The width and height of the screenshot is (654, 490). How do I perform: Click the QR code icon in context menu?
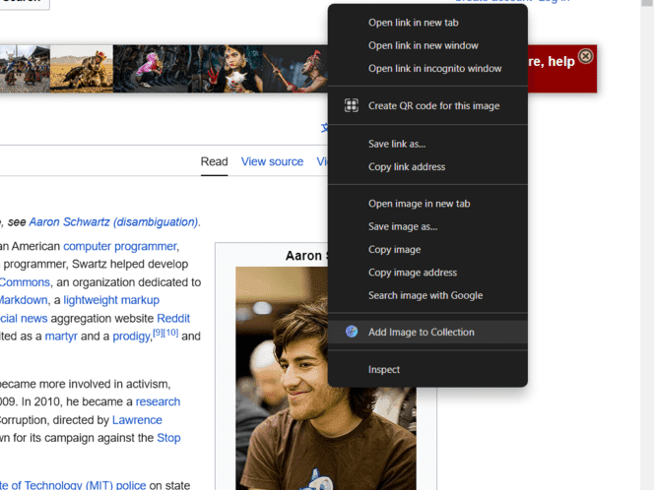(352, 105)
